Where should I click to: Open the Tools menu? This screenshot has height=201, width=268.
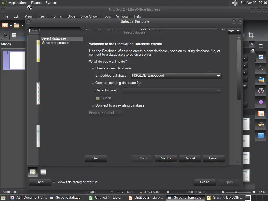click(x=107, y=16)
